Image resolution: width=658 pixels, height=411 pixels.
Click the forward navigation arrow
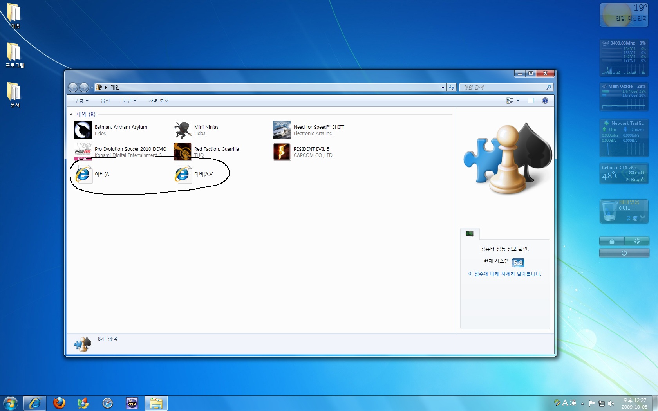tap(84, 87)
